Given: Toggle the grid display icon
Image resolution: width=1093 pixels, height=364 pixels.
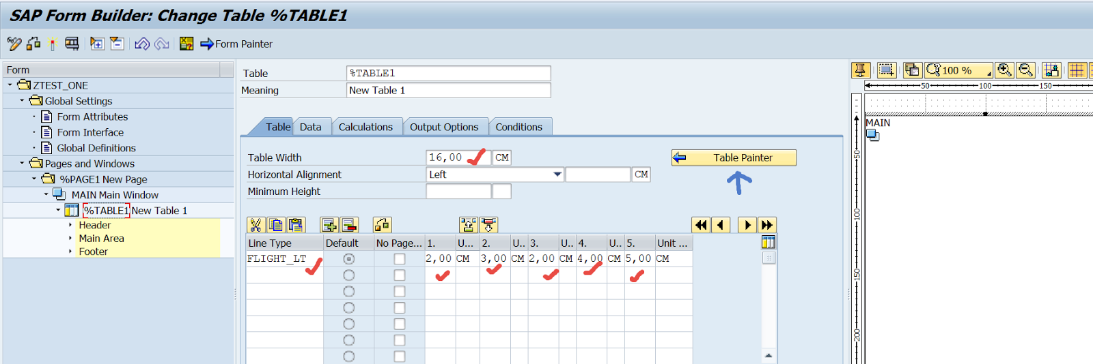Looking at the screenshot, I should coord(1077,70).
